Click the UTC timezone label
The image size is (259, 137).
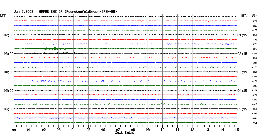coord(243,16)
